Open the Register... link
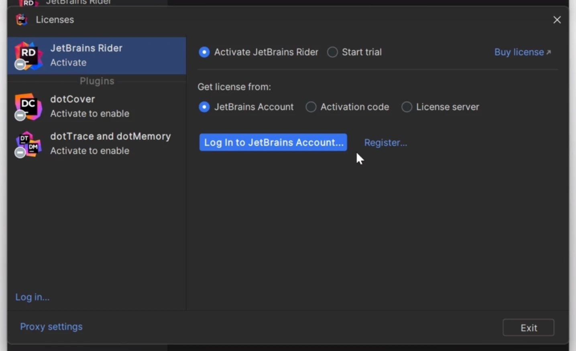576x351 pixels. pos(385,143)
